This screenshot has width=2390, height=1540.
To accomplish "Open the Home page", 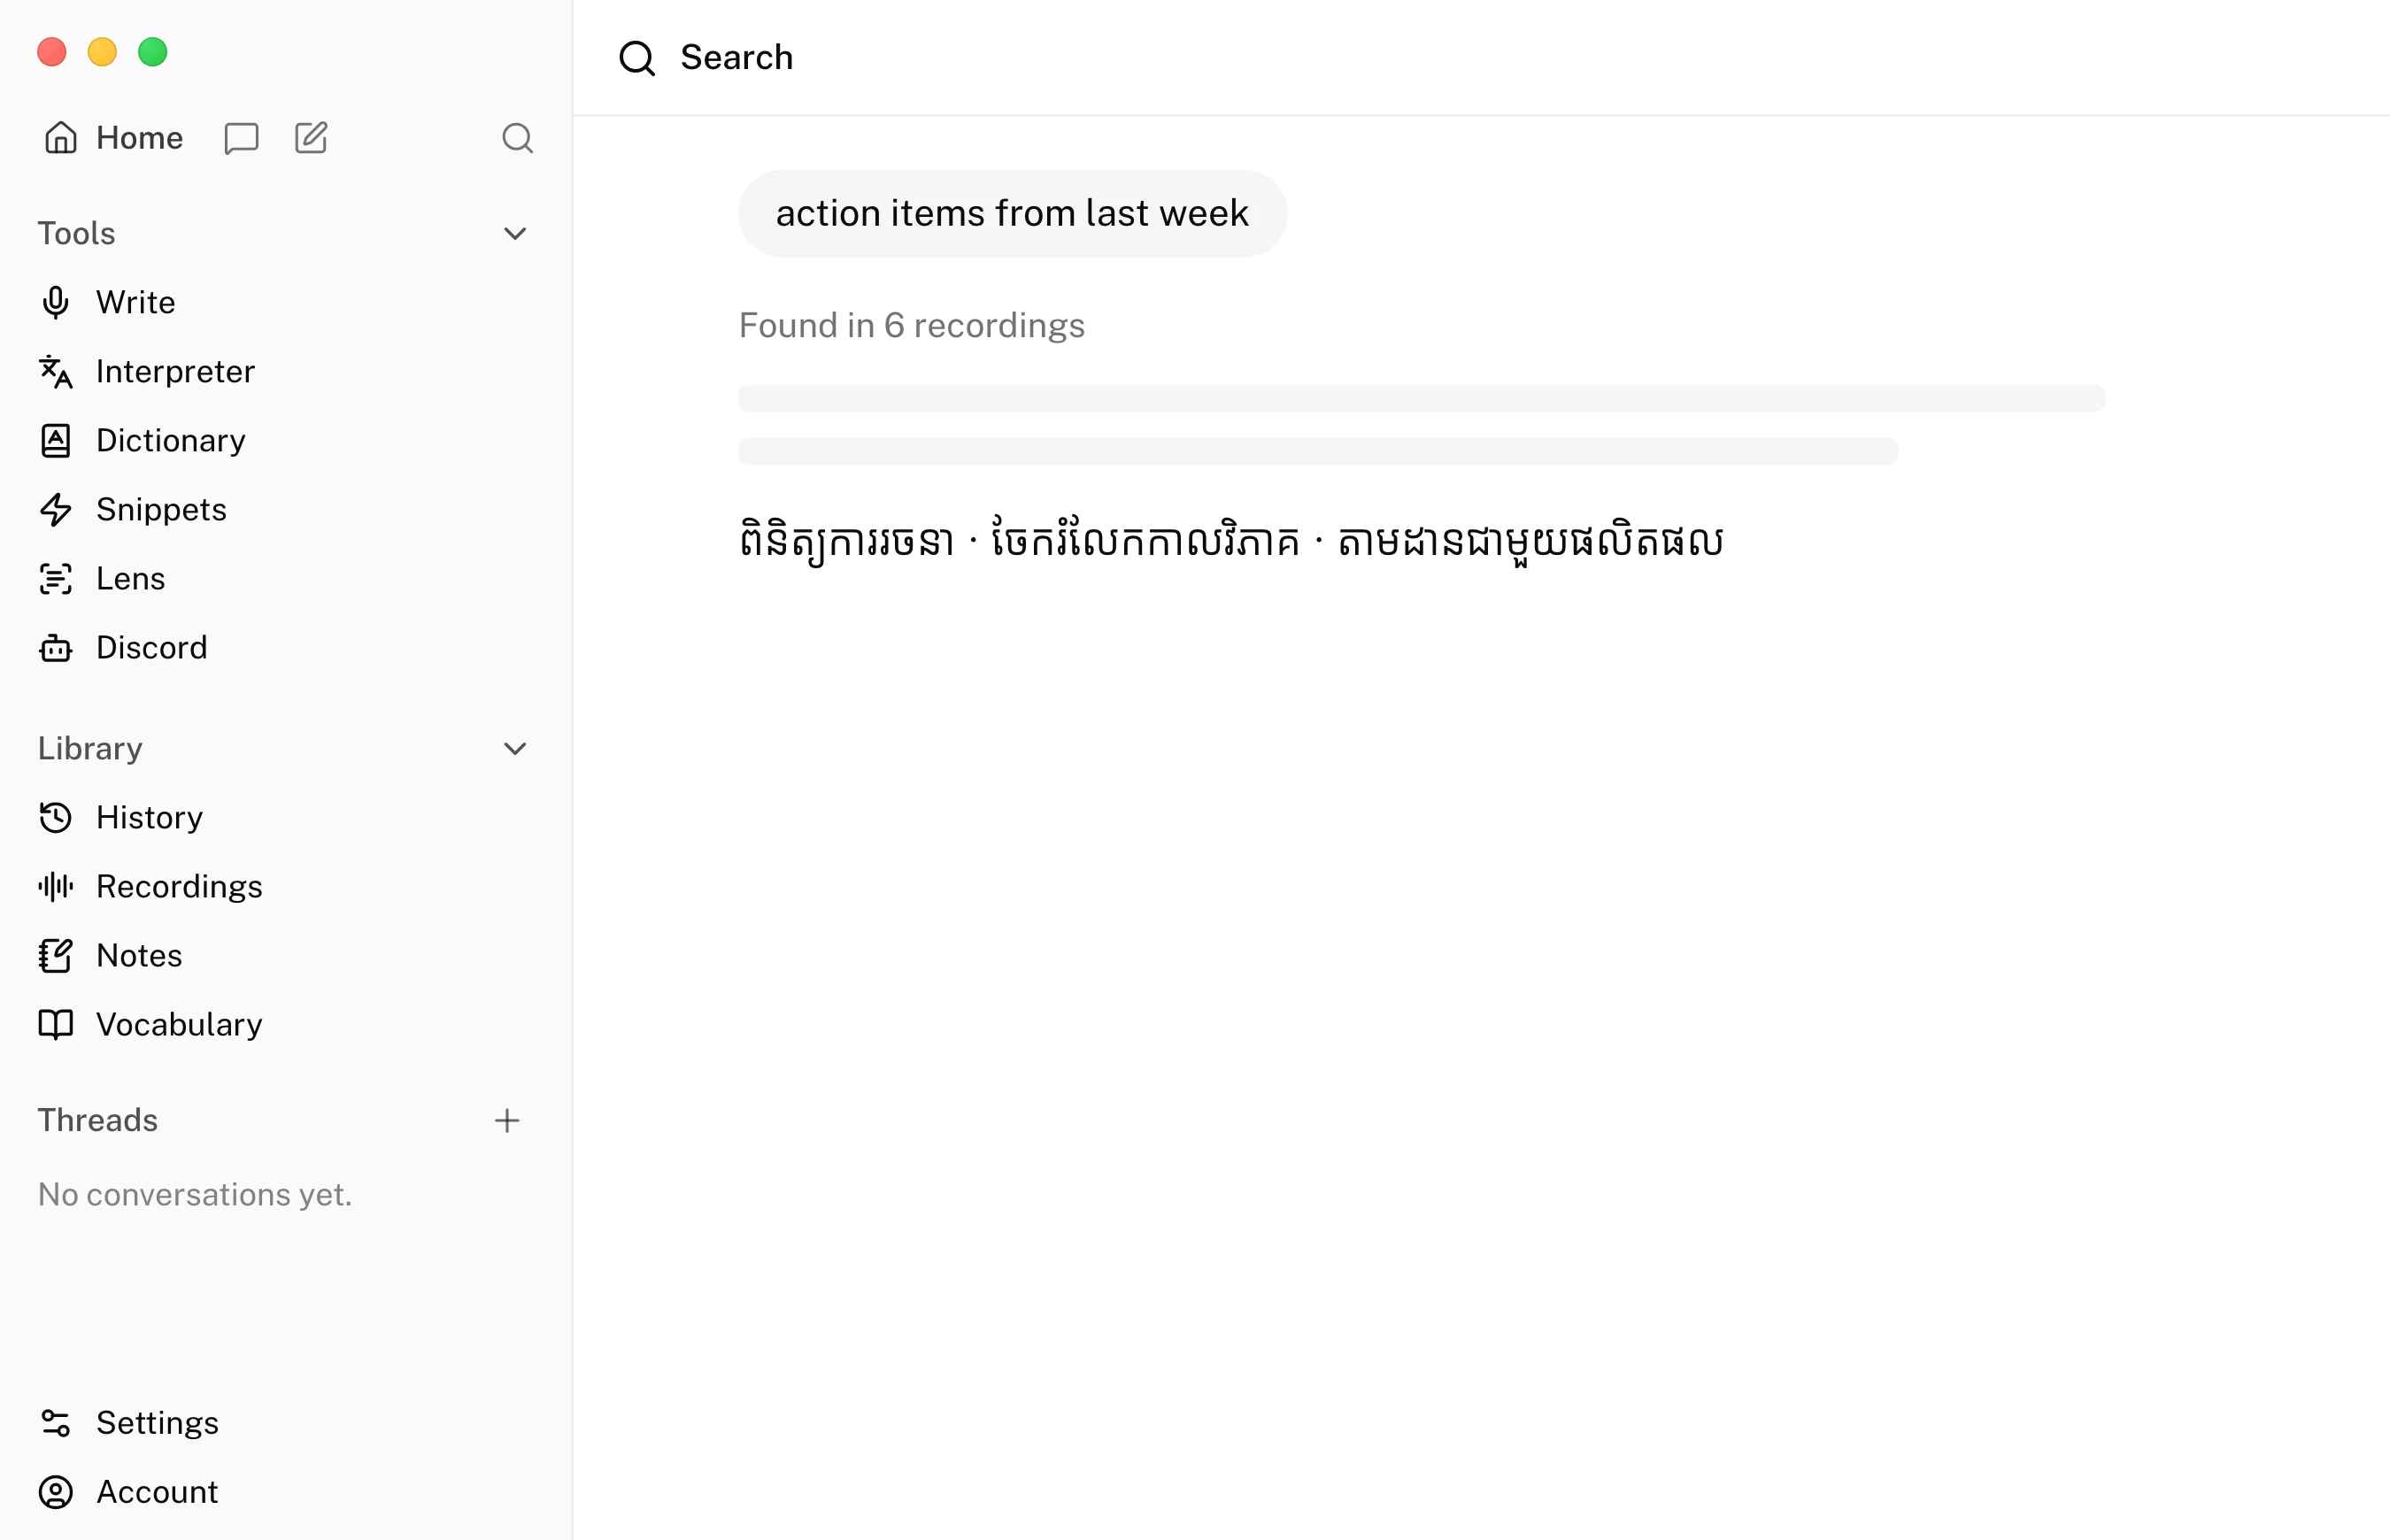I will point(114,138).
